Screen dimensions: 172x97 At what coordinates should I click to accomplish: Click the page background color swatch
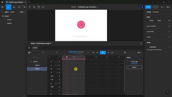tap(148, 20)
